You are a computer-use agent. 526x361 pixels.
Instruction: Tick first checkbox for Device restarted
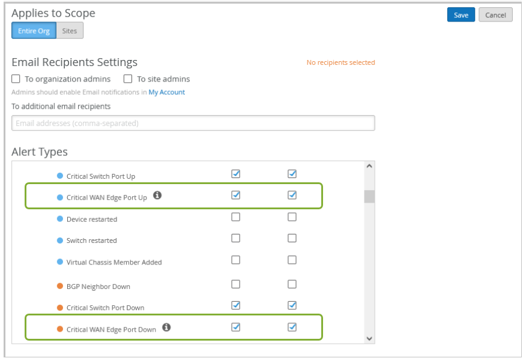236,217
